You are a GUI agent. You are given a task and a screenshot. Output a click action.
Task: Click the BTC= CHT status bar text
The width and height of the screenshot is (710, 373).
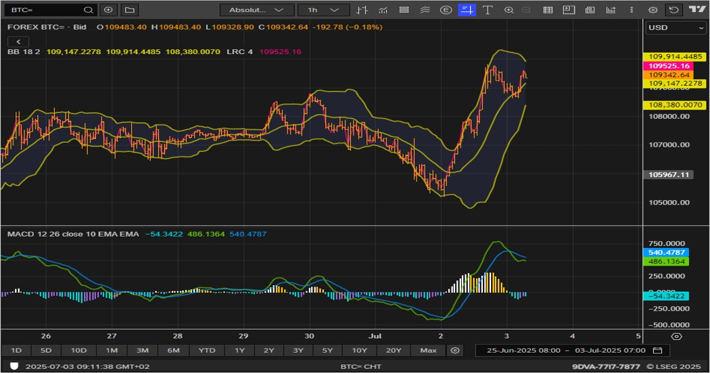361,367
